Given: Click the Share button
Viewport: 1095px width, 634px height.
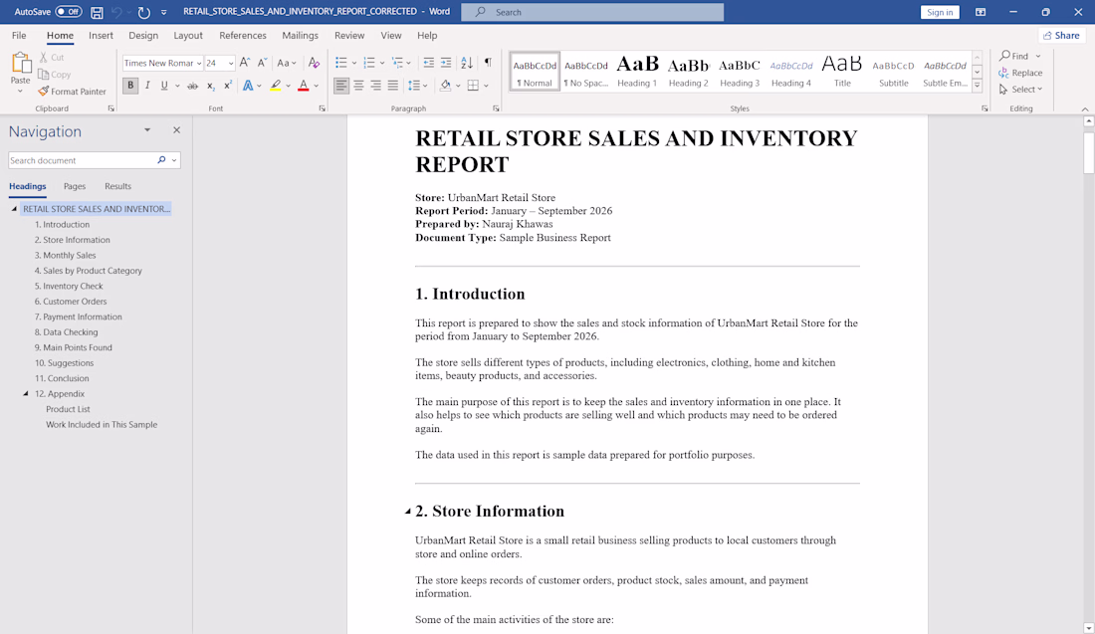Looking at the screenshot, I should pos(1061,36).
